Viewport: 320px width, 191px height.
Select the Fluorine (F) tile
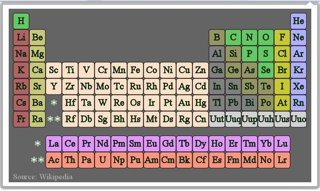(x=282, y=37)
